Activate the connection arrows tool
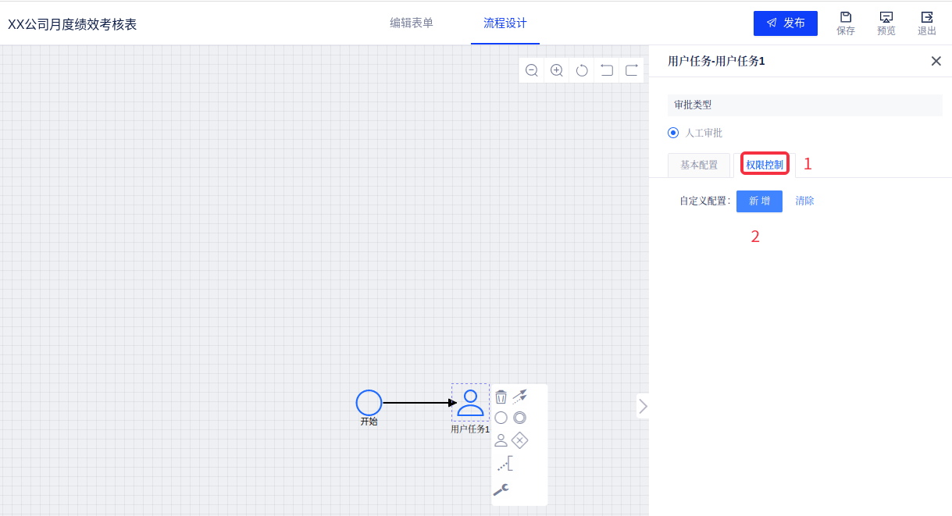This screenshot has height=516, width=952. (x=519, y=396)
